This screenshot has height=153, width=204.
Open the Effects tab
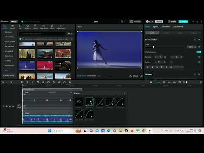click(x=35, y=27)
